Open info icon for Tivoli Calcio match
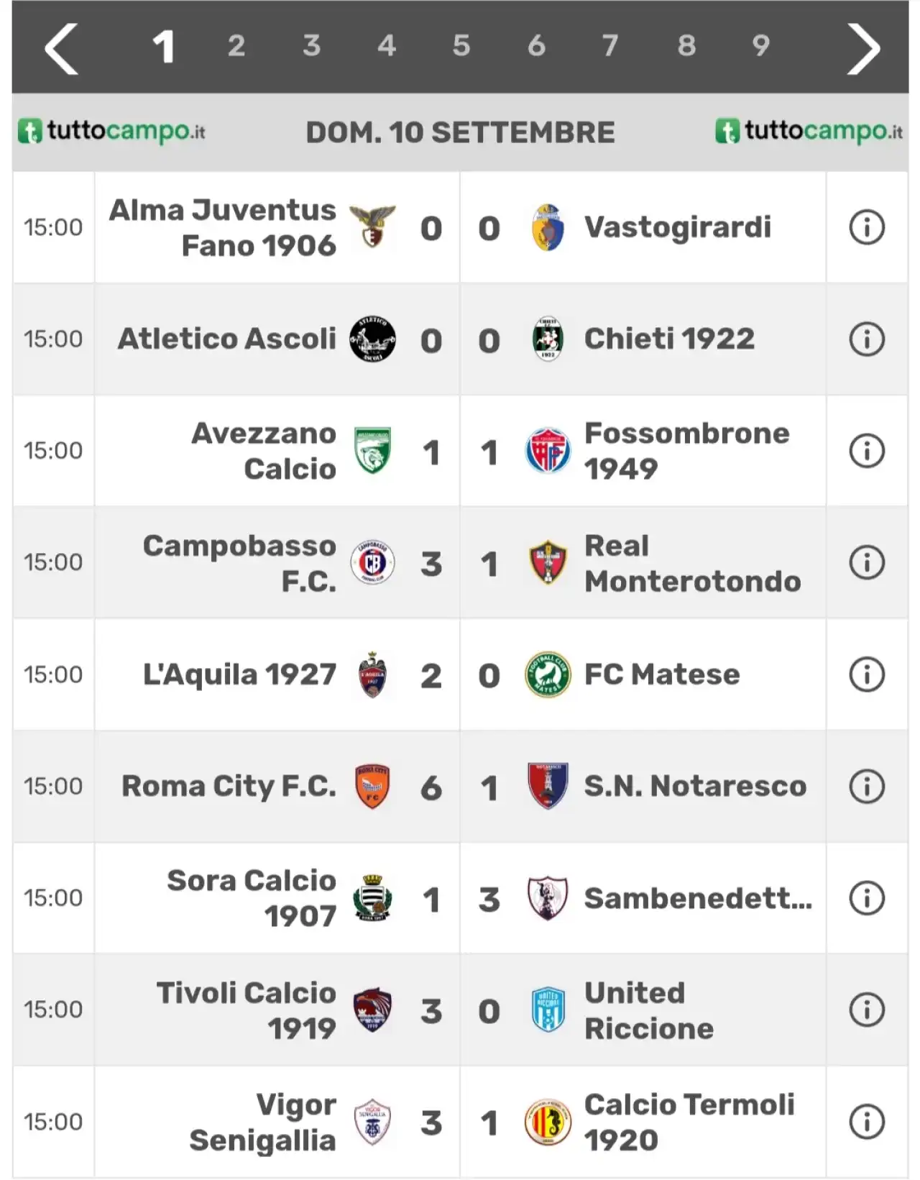Screen dimensions: 920x1180 pos(867,1010)
